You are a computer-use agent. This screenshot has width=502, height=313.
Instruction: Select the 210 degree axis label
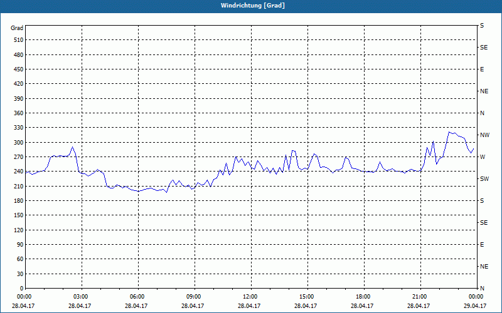(x=19, y=186)
